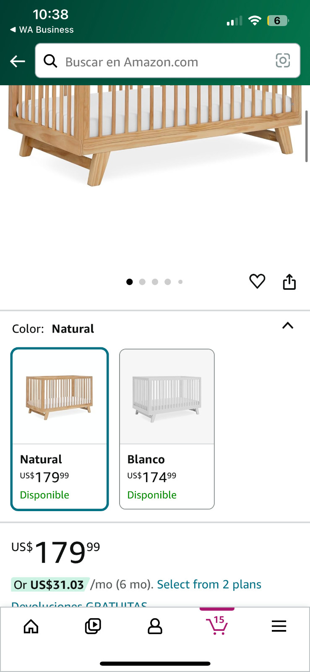Add crib to wish list with heart

click(257, 281)
